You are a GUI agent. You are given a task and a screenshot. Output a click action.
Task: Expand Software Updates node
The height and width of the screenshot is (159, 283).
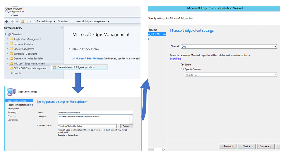coord(7,44)
